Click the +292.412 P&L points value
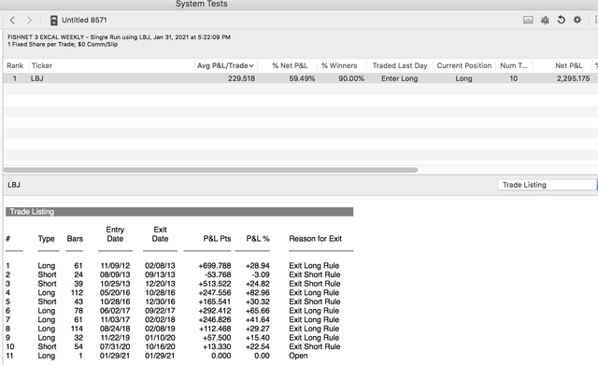Image resolution: width=598 pixels, height=365 pixels. coord(215,311)
